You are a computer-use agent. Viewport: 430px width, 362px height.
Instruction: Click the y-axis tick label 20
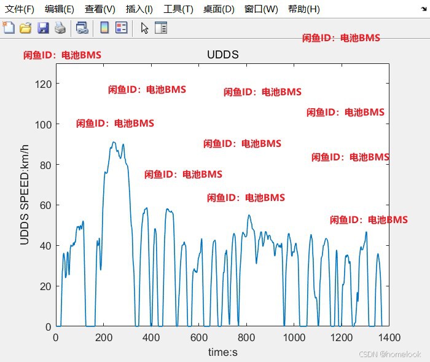45,286
